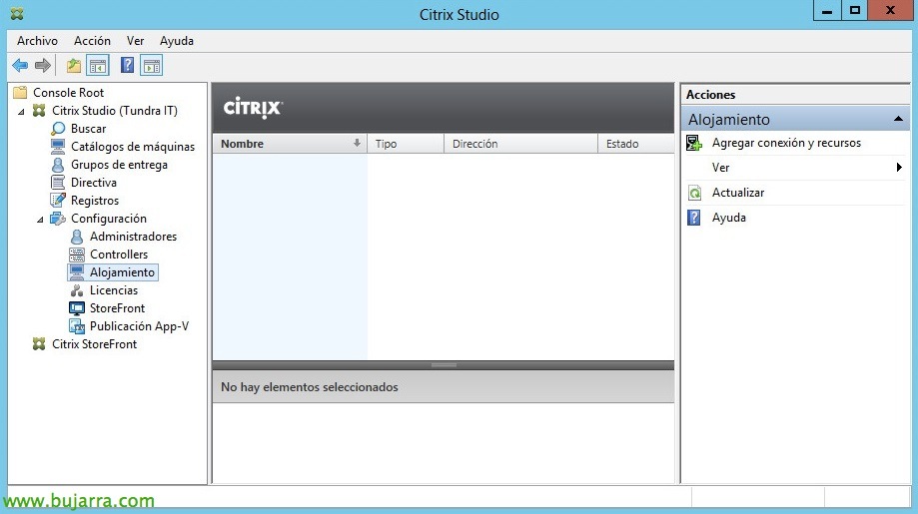Screen dimensions: 918x514
Task: Click the Catálogos de máquinas icon
Action: pyautogui.click(x=58, y=146)
